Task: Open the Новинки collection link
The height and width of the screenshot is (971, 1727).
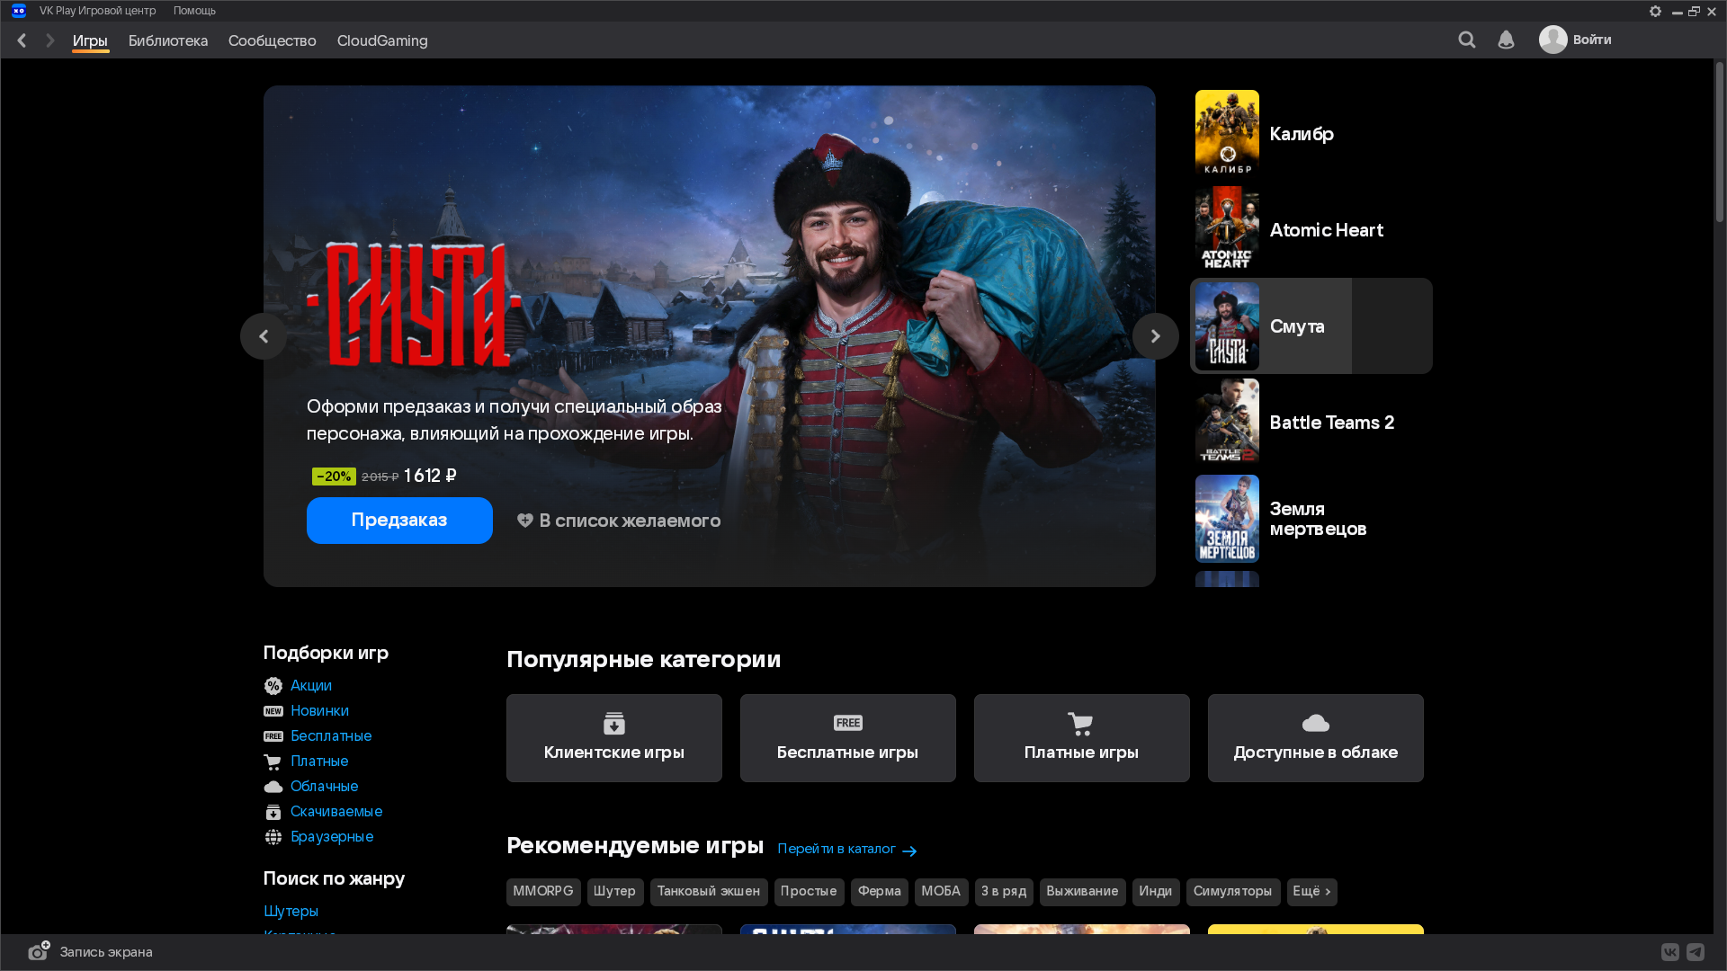Action: tap(319, 711)
